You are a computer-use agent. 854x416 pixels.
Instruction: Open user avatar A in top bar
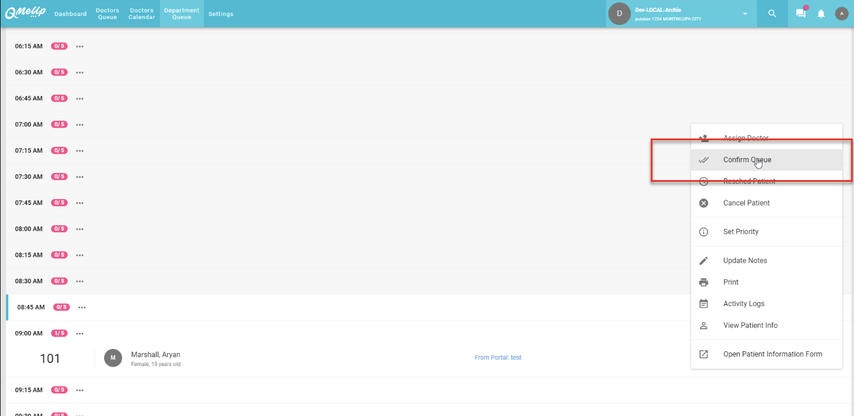coord(841,14)
